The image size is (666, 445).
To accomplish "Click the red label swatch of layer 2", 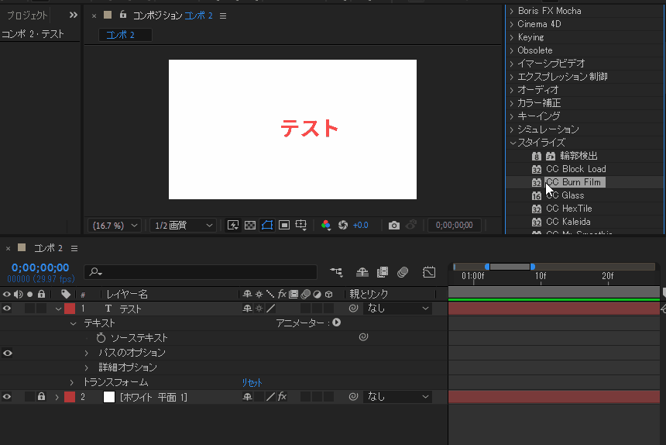I will [x=70, y=397].
